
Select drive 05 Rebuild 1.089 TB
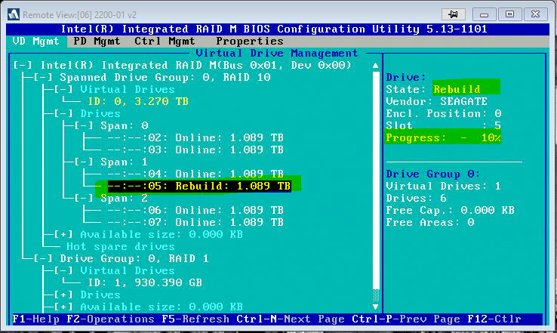[x=199, y=187]
